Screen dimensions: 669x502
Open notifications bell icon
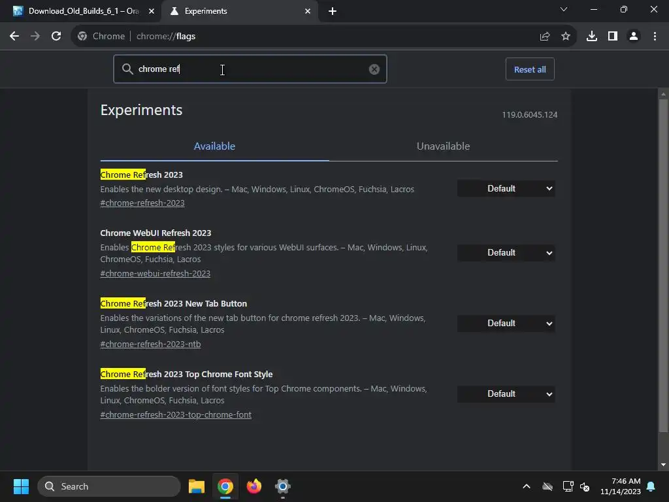[x=651, y=486]
